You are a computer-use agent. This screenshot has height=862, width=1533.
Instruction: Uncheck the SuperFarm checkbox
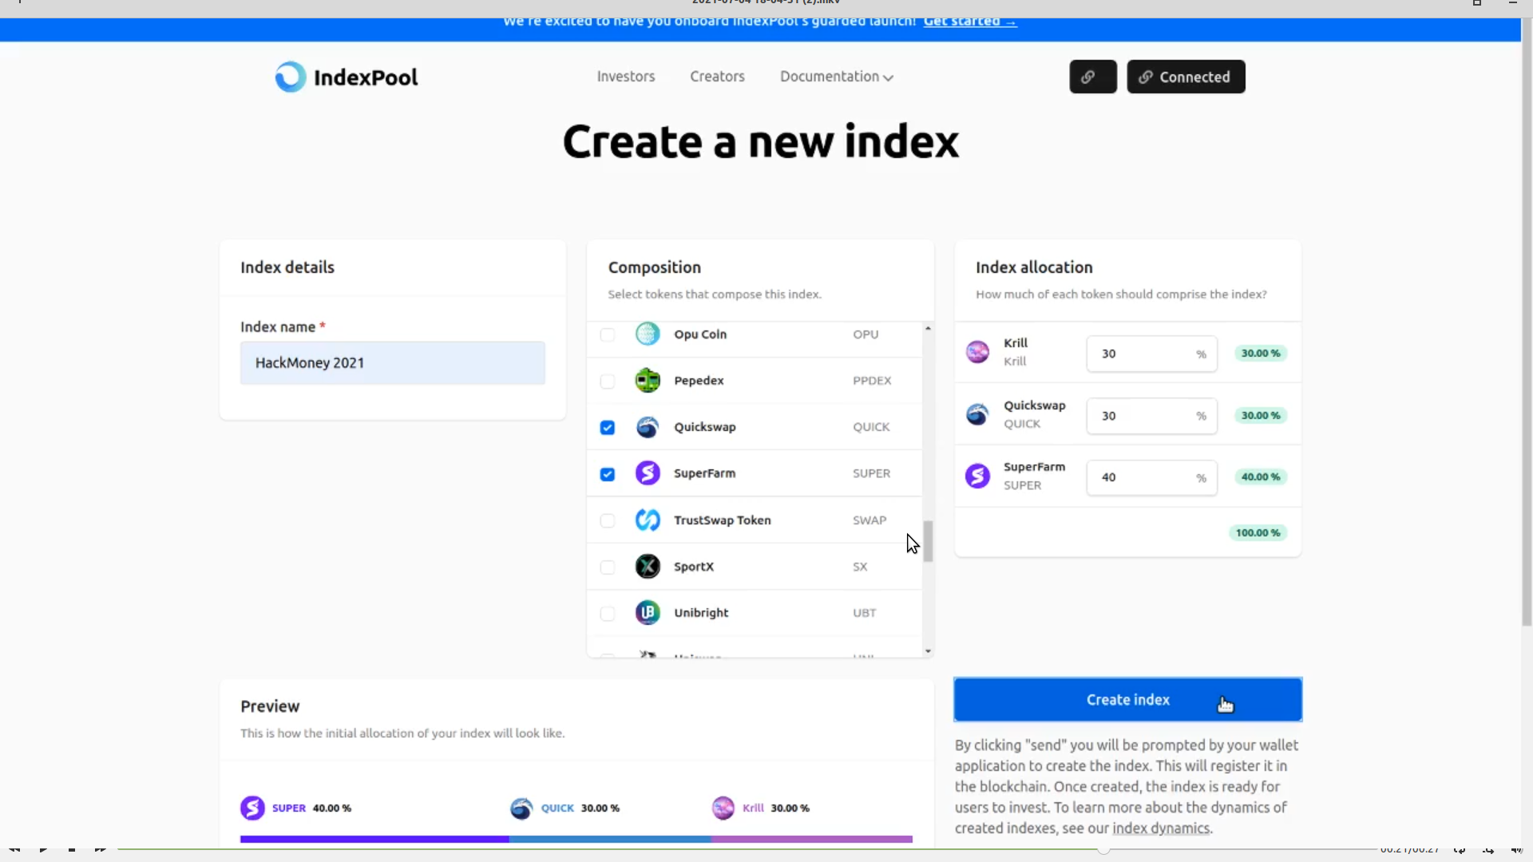(x=608, y=474)
